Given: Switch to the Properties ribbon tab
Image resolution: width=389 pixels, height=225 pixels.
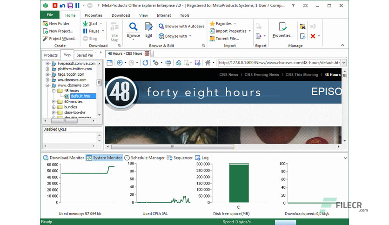Looking at the screenshot, I should [93, 15].
